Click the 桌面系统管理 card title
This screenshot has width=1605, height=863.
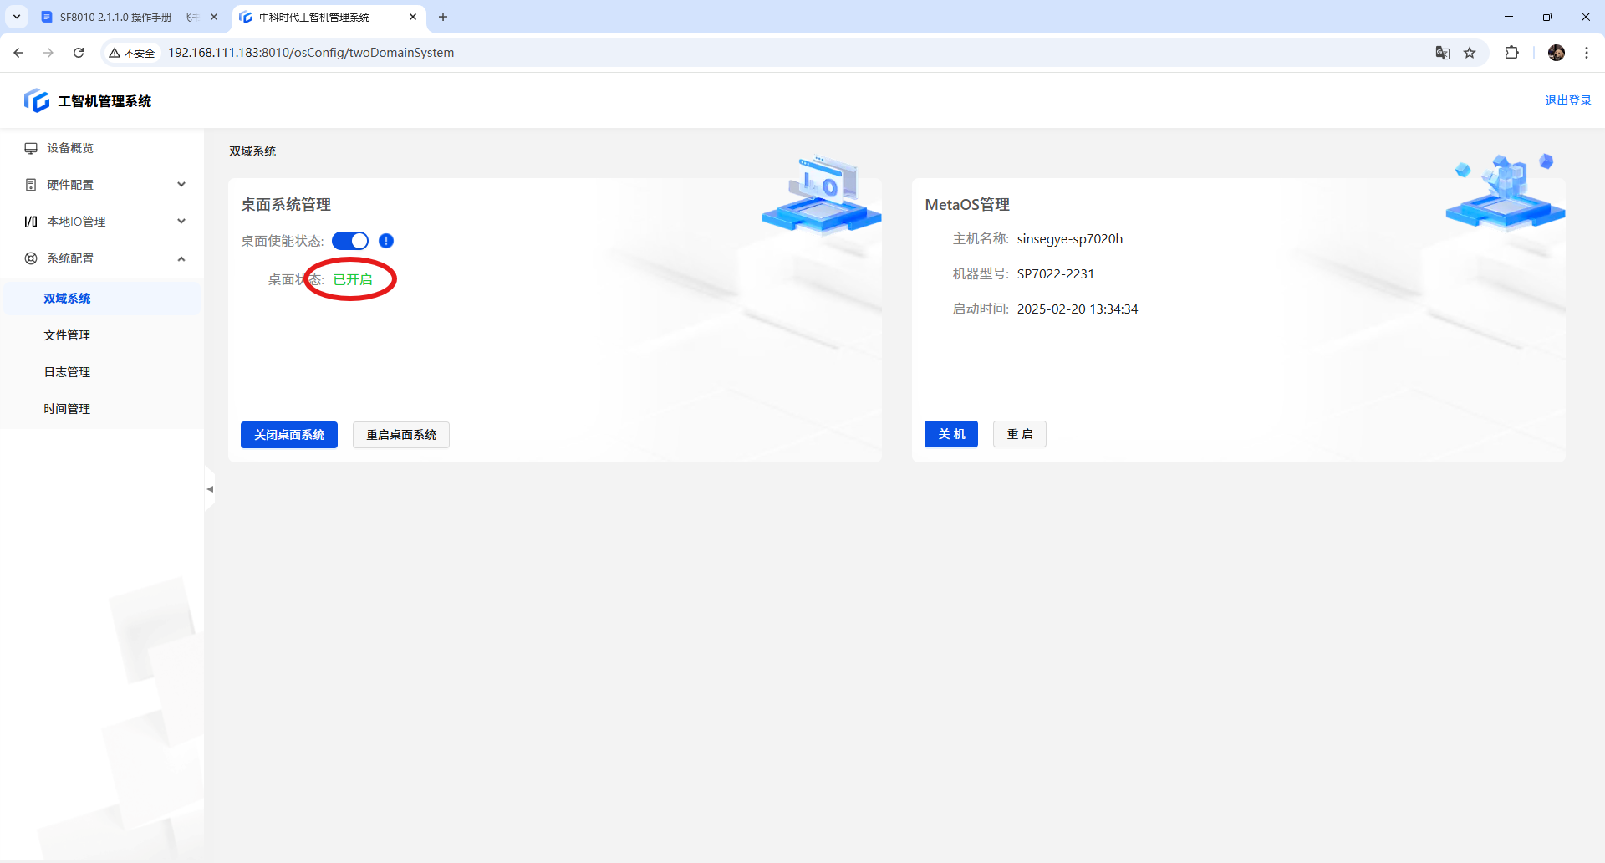click(x=286, y=205)
